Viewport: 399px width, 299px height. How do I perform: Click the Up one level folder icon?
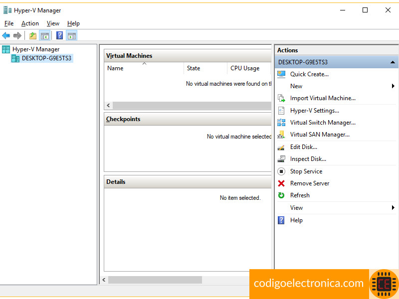point(33,36)
